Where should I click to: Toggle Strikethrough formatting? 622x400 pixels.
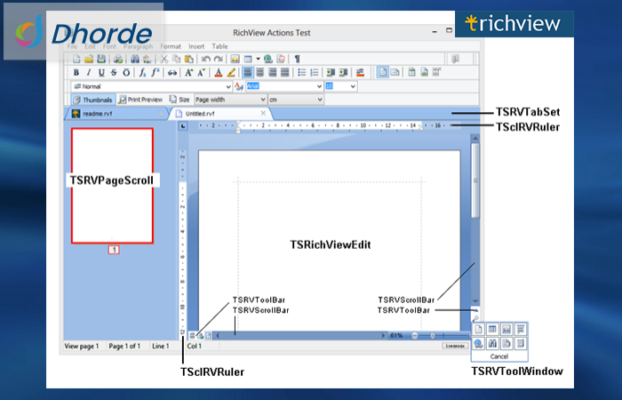(x=114, y=73)
